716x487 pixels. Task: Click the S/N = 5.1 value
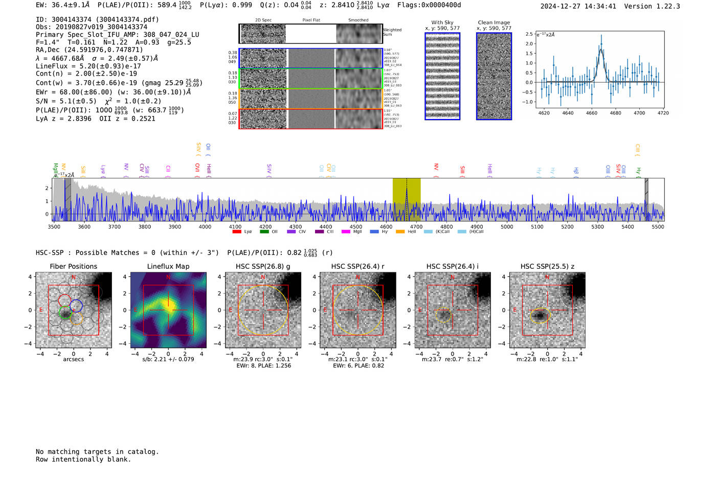pyautogui.click(x=66, y=101)
